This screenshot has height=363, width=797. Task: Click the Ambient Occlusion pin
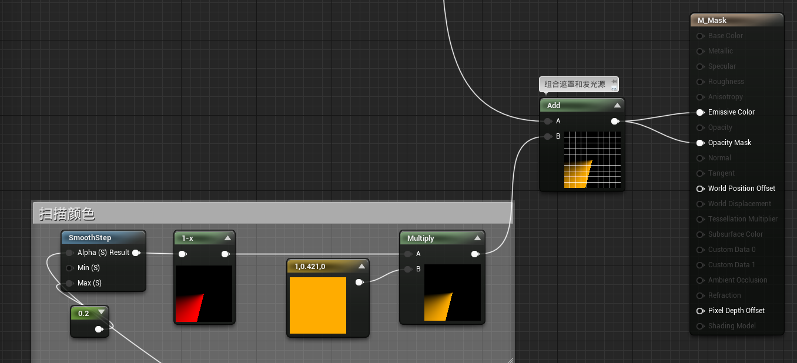pos(700,280)
